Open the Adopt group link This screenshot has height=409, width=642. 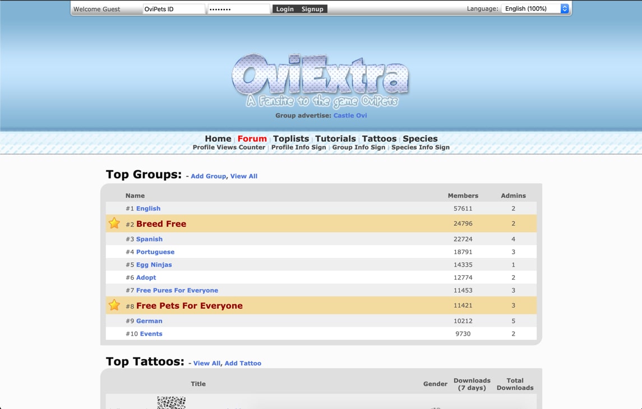[146, 277]
